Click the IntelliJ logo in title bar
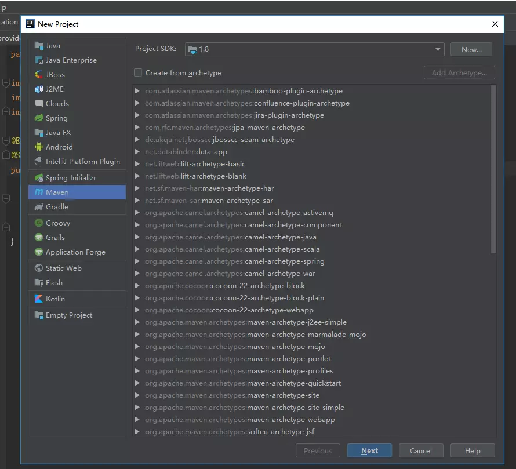This screenshot has width=516, height=469. 30,24
